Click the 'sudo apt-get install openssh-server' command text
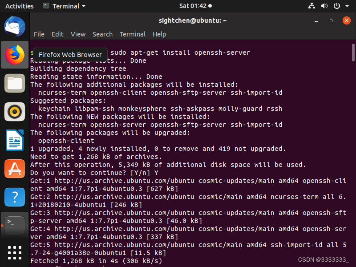 coord(180,53)
